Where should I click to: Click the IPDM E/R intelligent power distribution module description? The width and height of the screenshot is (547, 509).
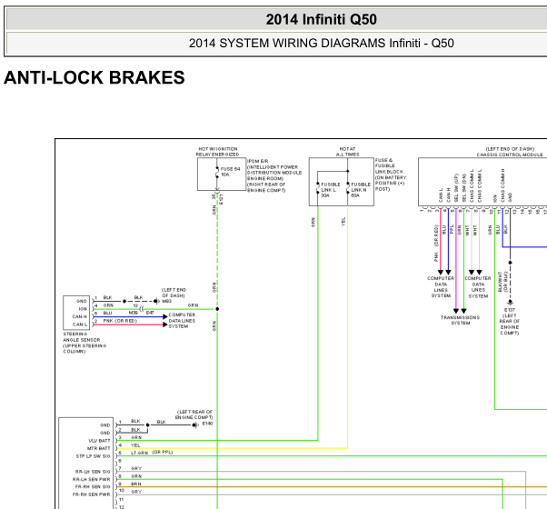pyautogui.click(x=274, y=175)
